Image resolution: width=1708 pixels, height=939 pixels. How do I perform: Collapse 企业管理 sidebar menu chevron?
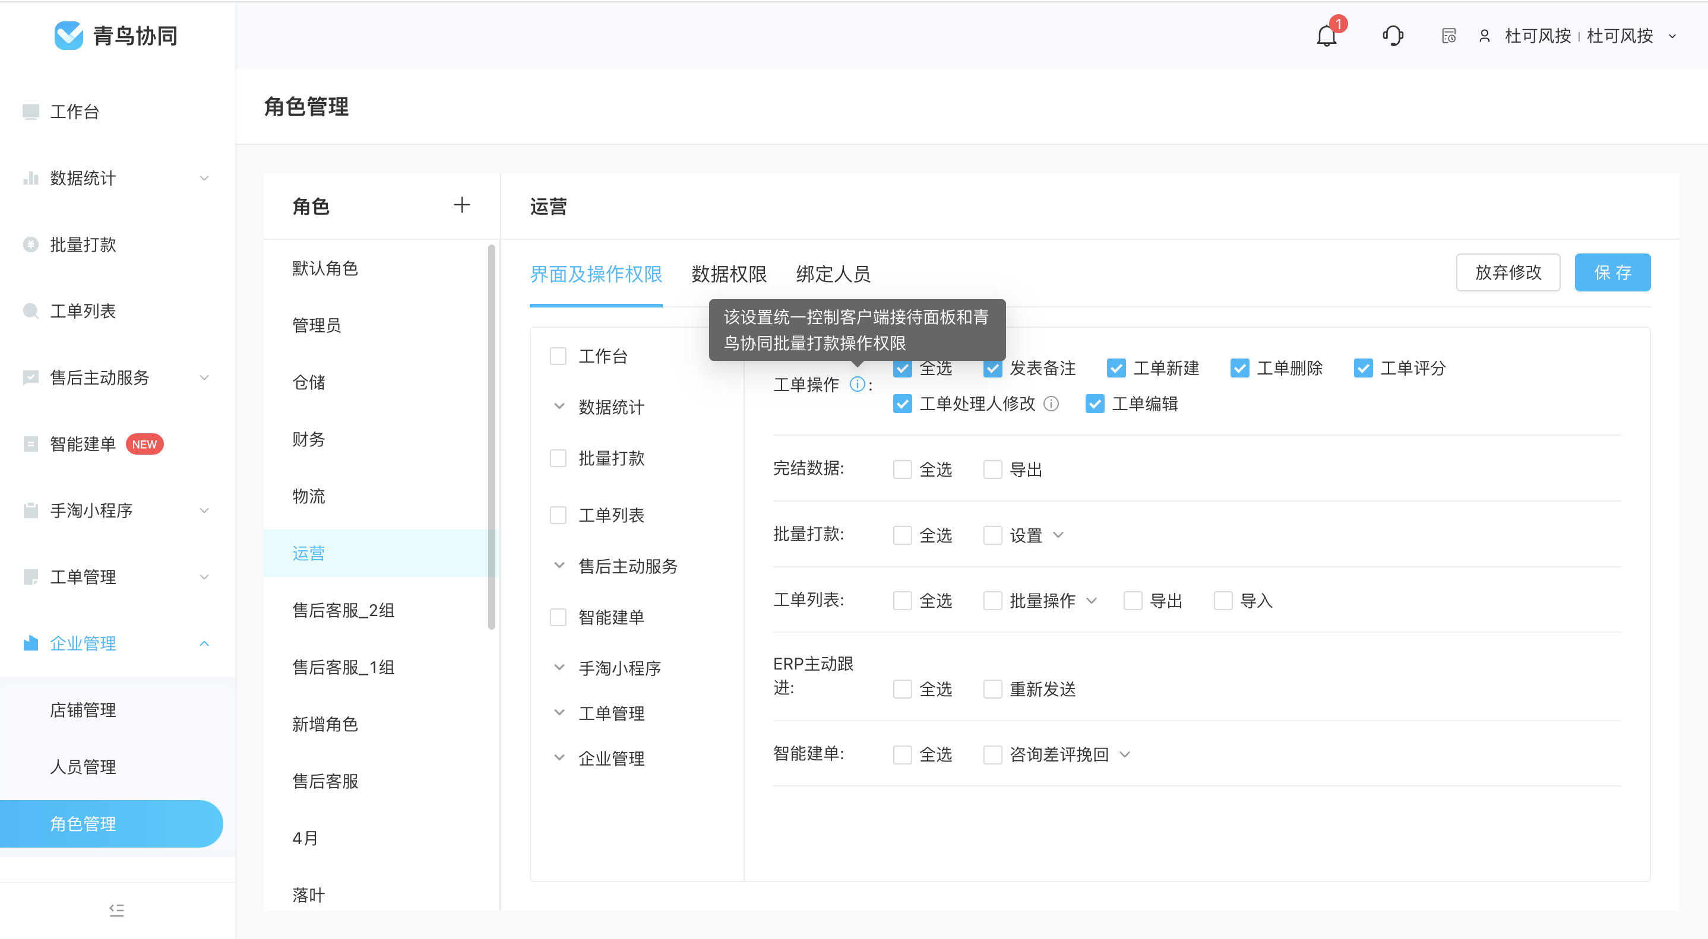204,643
